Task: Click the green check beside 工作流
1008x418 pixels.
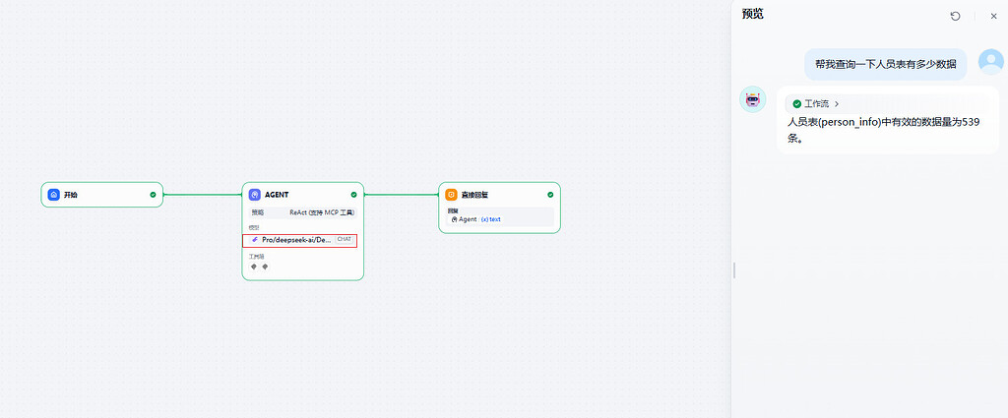Action: tap(797, 103)
